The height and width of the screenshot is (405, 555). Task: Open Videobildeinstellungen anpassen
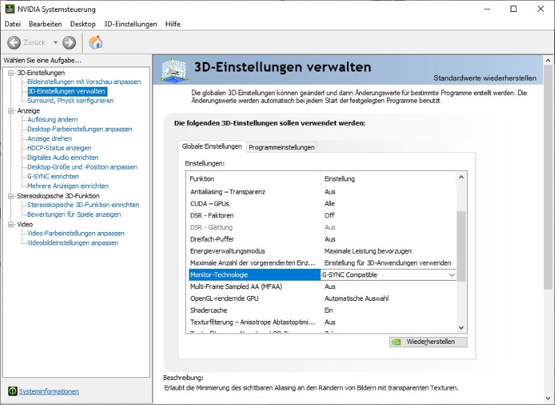tap(73, 243)
